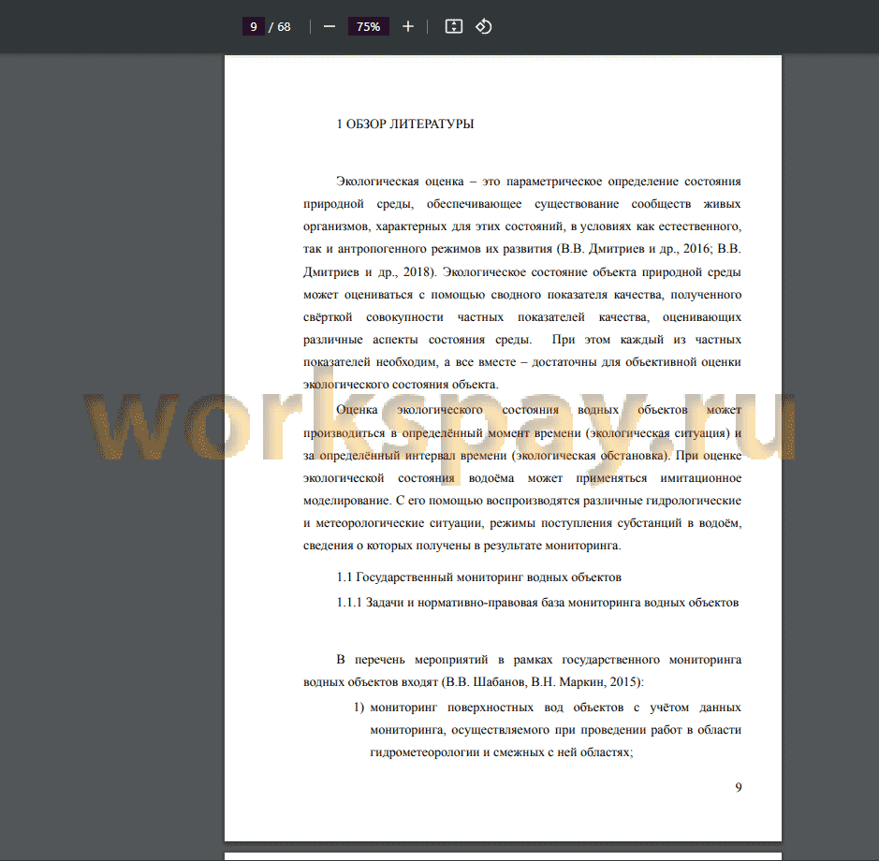879x861 pixels.
Task: Click the line starting 'Дмитриев и др., 2018)'
Action: coord(522,272)
